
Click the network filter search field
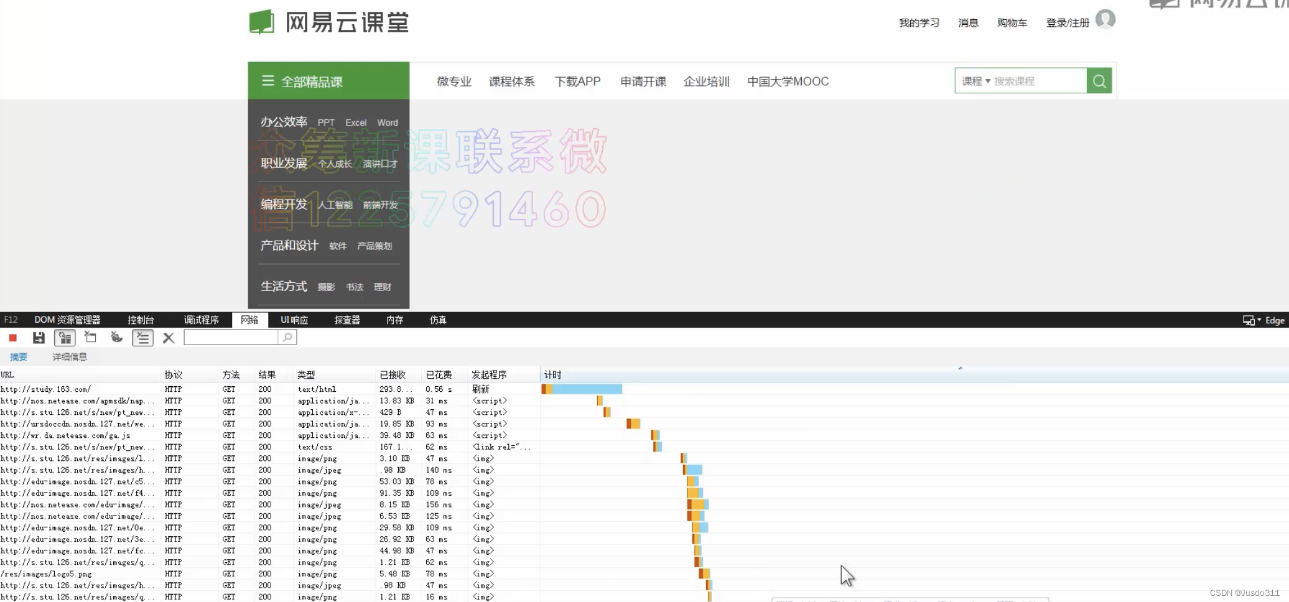(x=231, y=337)
